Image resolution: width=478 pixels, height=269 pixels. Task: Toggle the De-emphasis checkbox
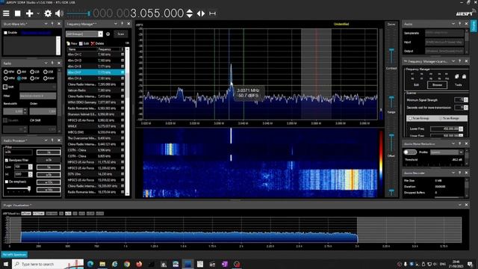7,182
